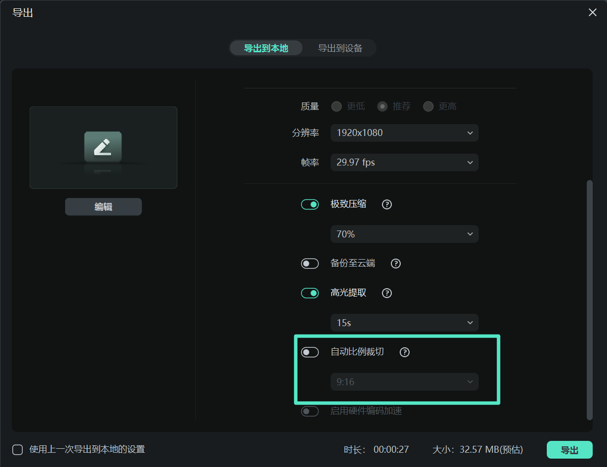This screenshot has width=607, height=467.
Task: Open the 极致压缩 help tooltip icon
Action: click(386, 204)
